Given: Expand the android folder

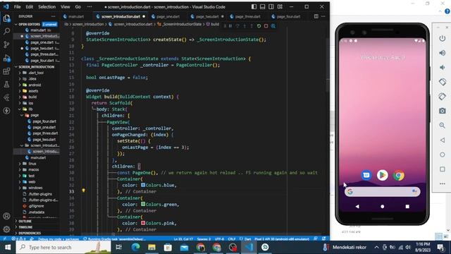Looking at the screenshot, I should tap(35, 85).
